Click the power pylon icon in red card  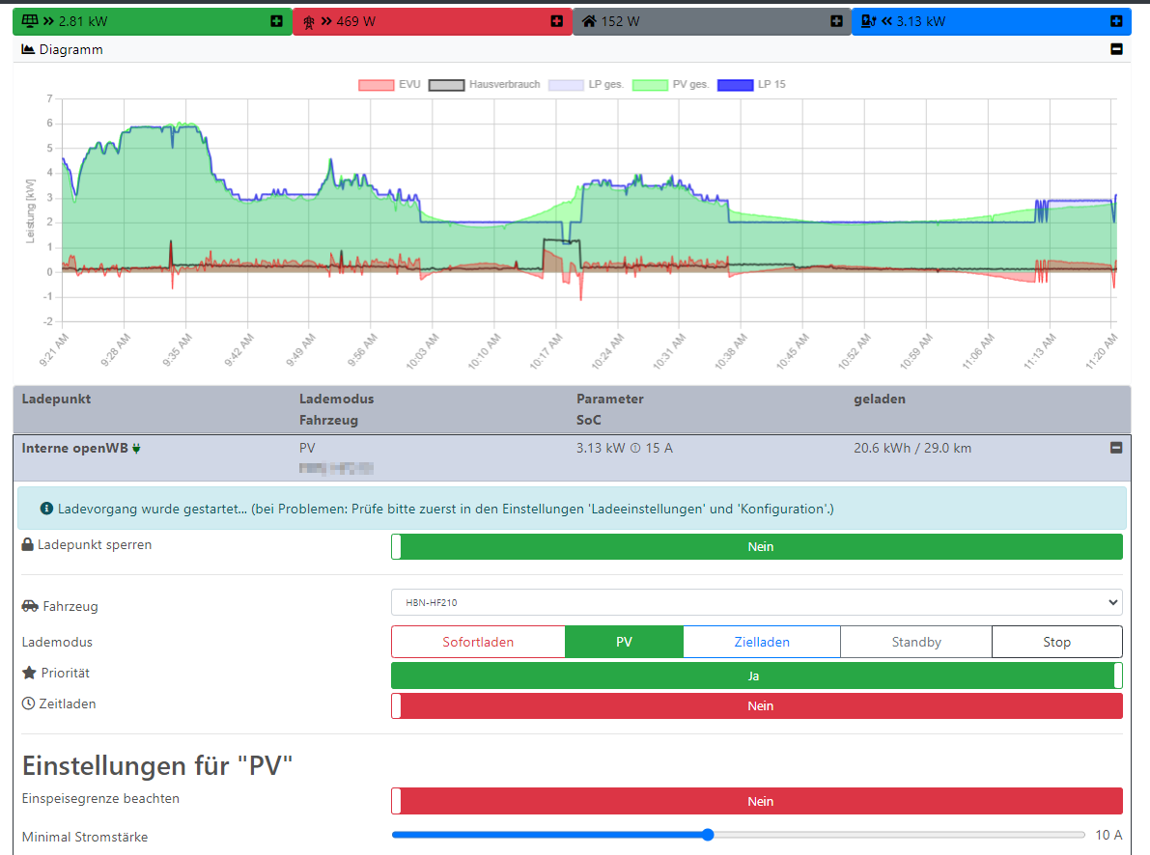[309, 21]
